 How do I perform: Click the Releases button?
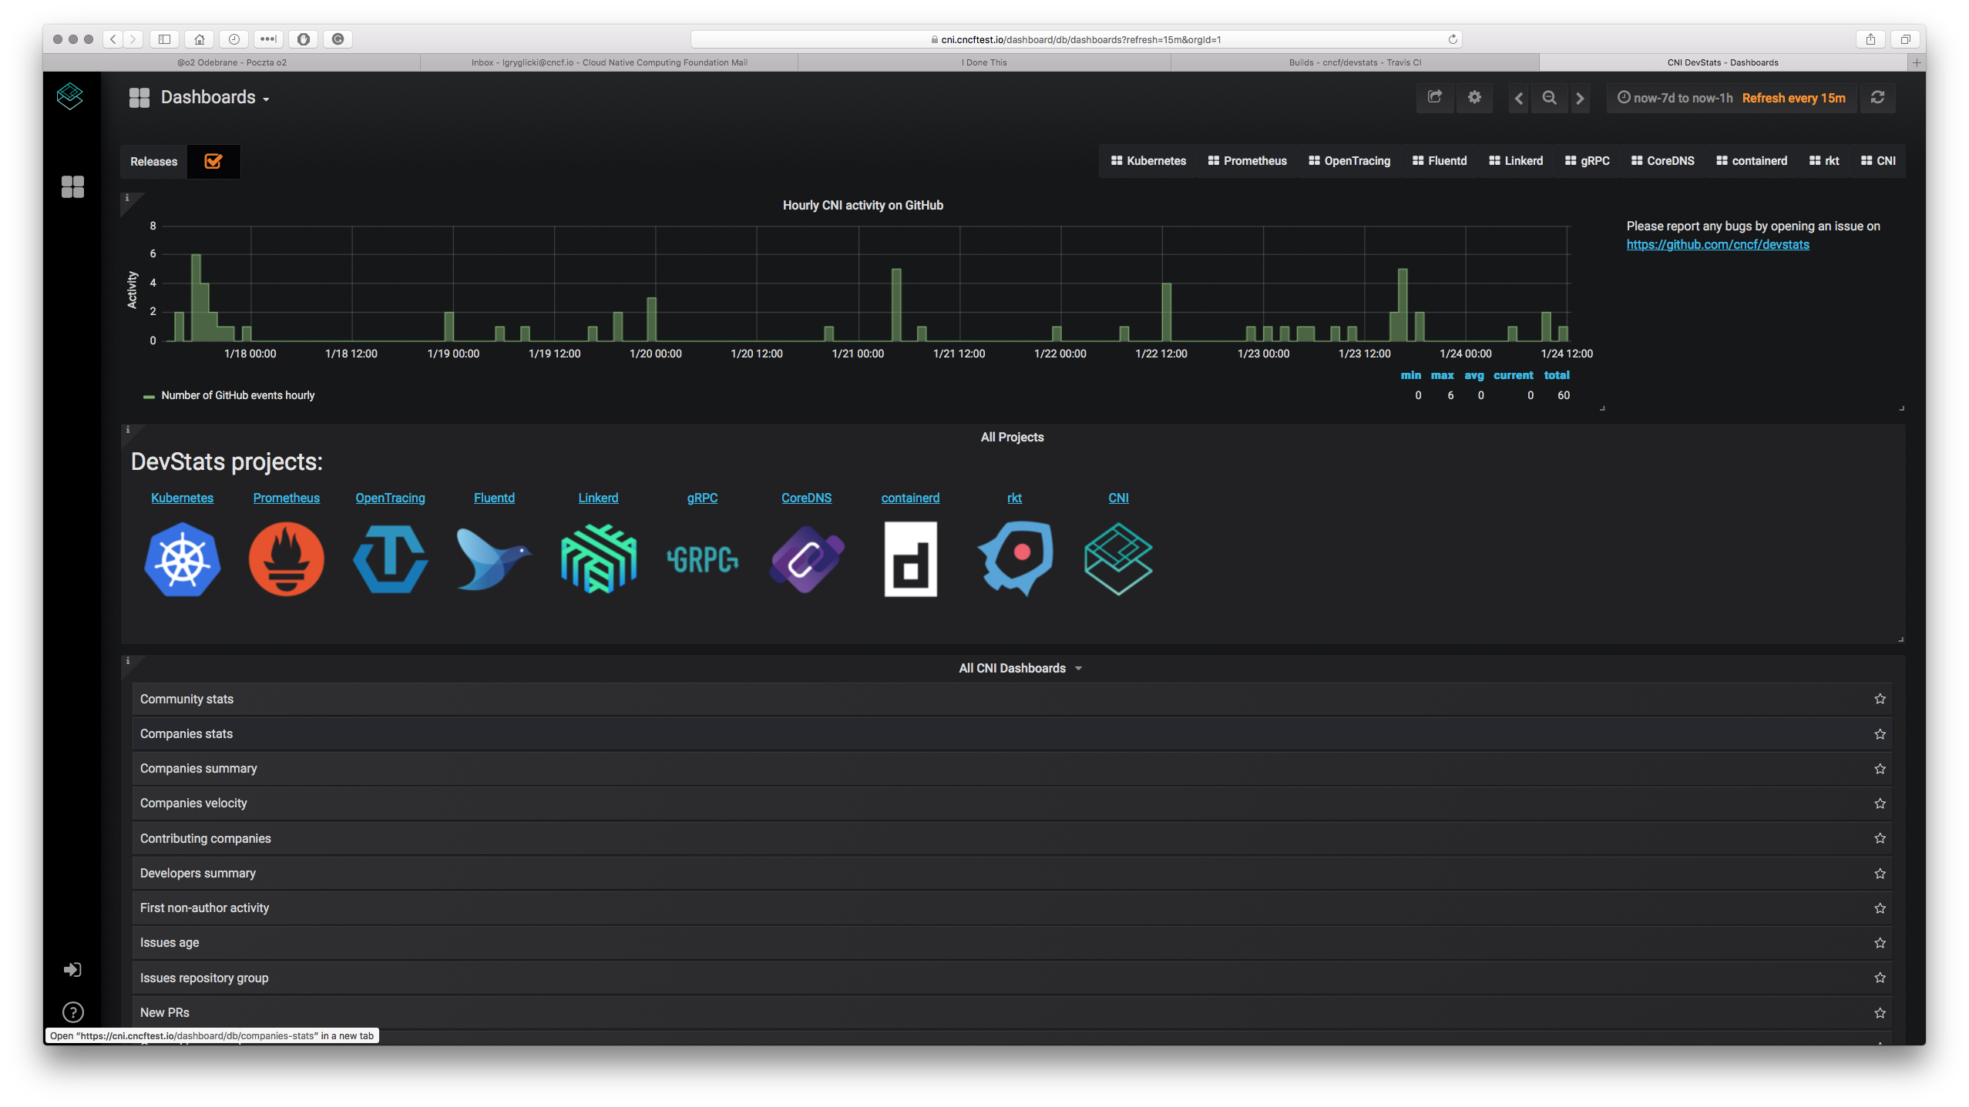[x=153, y=161]
